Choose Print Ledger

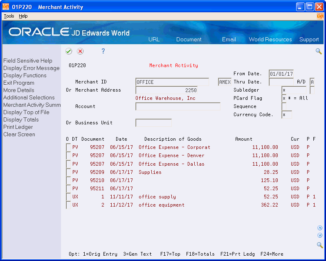pos(18,127)
